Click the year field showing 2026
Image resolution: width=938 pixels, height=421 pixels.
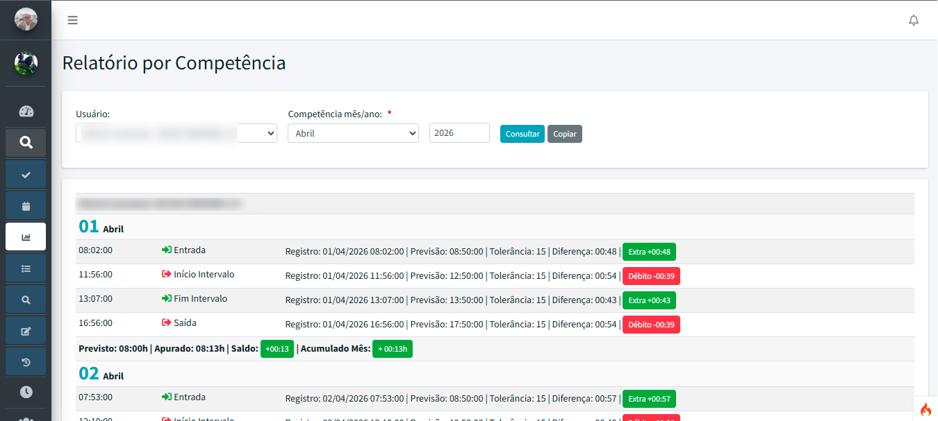[459, 133]
